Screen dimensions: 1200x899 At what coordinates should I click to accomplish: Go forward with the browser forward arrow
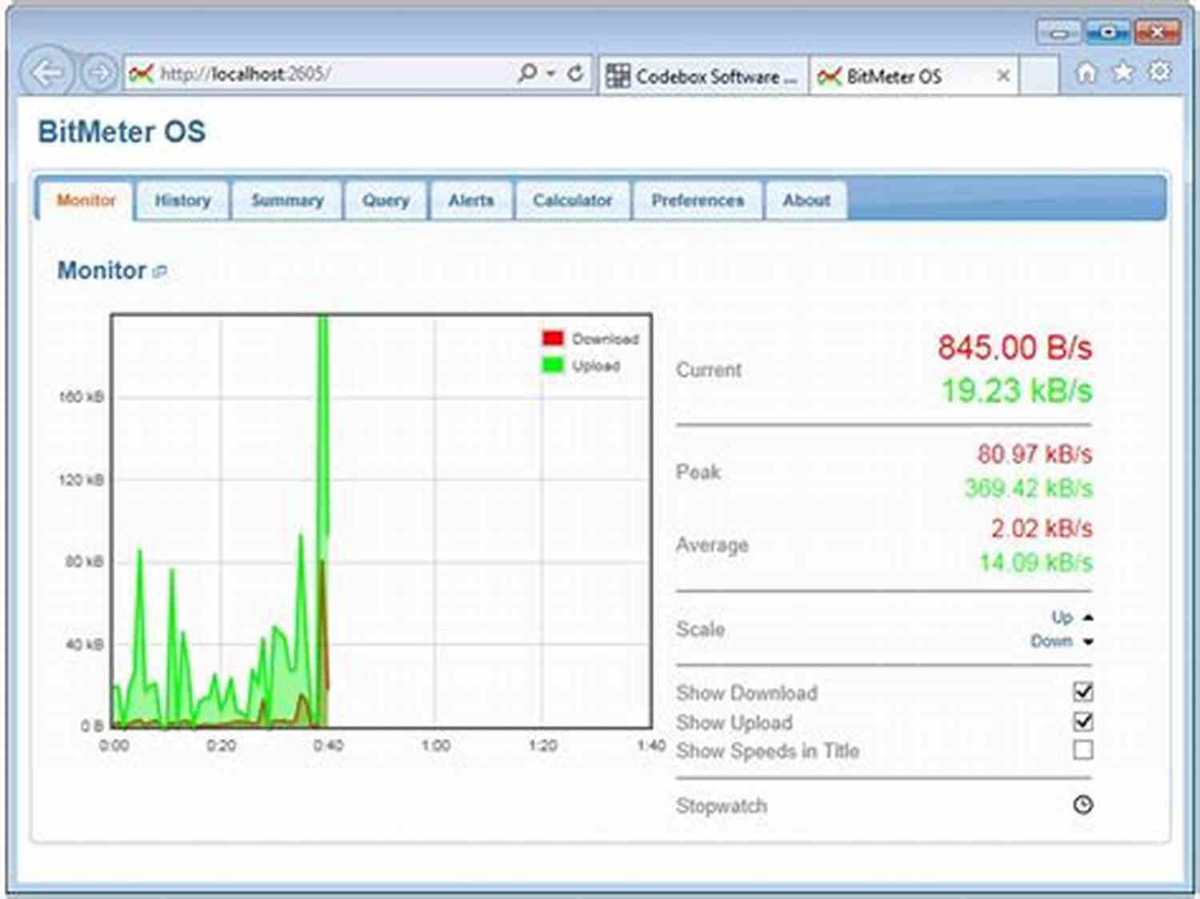[x=99, y=74]
